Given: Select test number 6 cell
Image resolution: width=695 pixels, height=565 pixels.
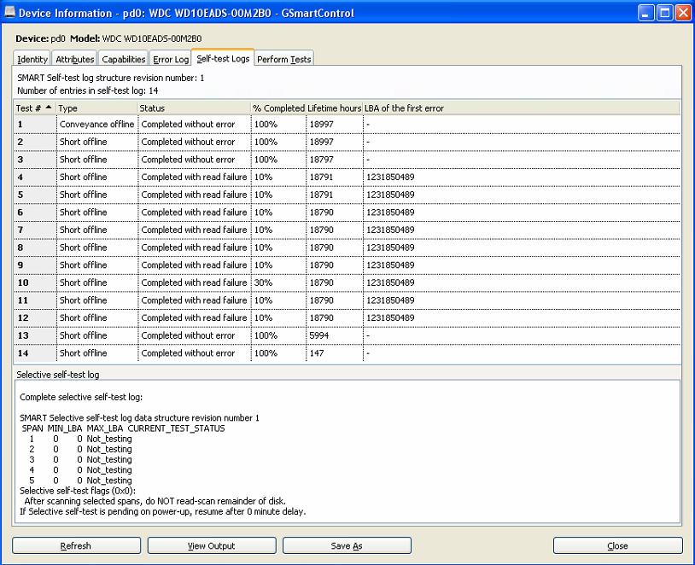Looking at the screenshot, I should click(x=35, y=213).
